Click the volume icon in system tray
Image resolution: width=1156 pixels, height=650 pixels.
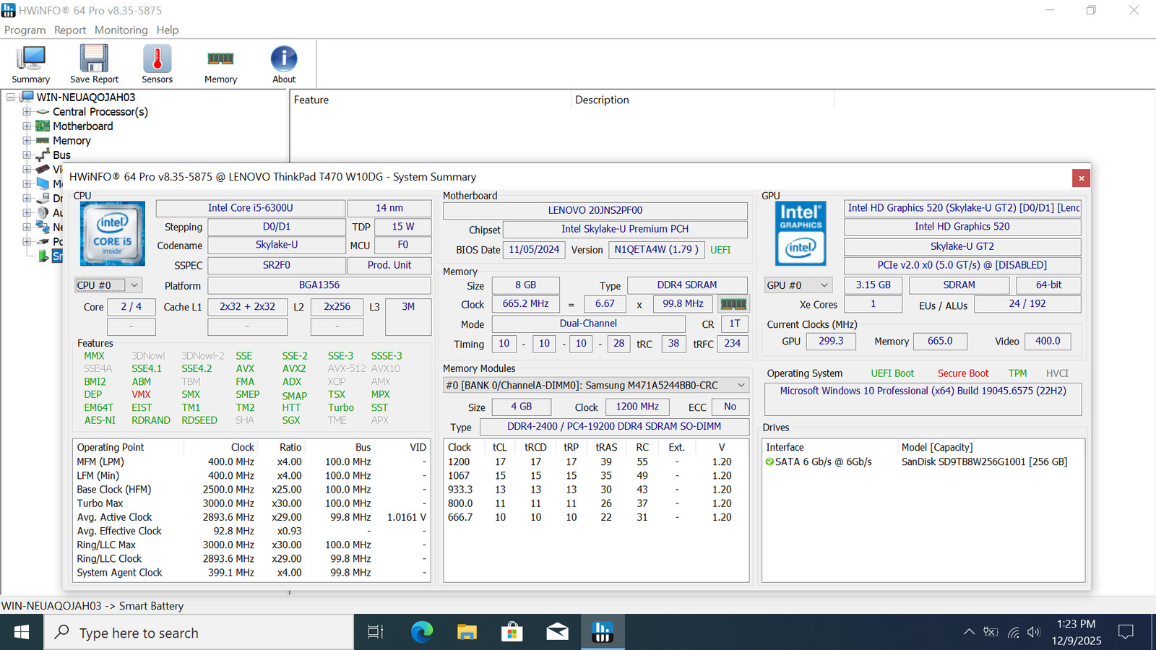[x=1034, y=633]
